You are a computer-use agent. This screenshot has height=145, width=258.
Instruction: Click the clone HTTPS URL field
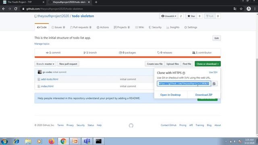point(184,83)
